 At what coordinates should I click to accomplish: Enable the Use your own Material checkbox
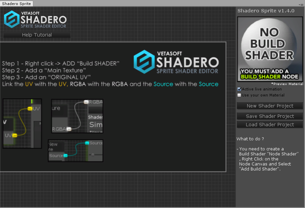(x=239, y=95)
